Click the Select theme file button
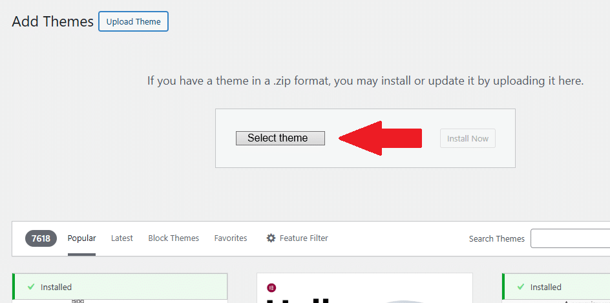This screenshot has height=303, width=610. pos(280,138)
